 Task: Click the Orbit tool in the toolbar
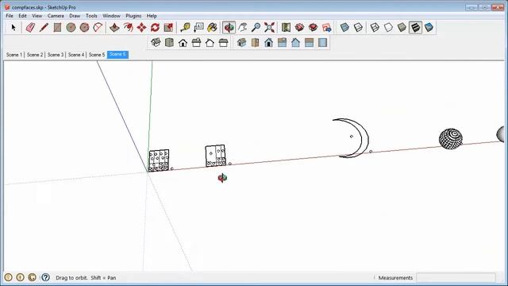pyautogui.click(x=229, y=28)
